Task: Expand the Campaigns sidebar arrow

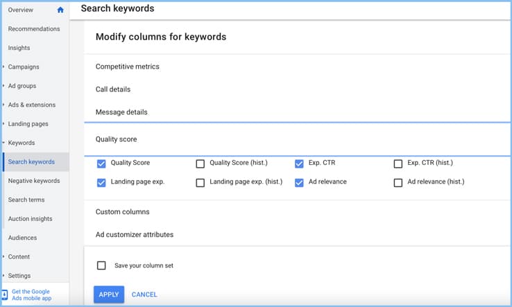Action: tap(3, 67)
